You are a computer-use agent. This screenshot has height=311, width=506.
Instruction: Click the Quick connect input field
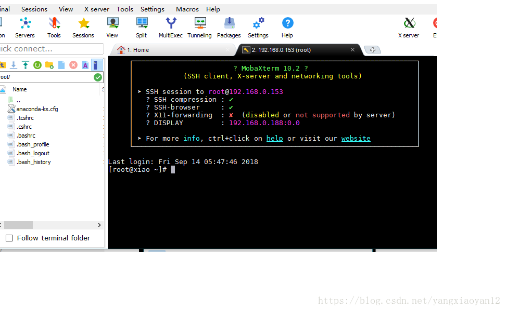point(52,49)
